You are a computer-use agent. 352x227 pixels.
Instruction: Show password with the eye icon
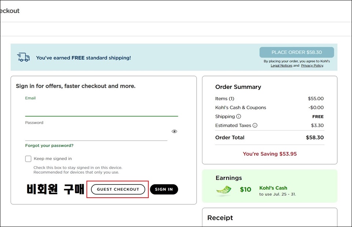coord(174,131)
